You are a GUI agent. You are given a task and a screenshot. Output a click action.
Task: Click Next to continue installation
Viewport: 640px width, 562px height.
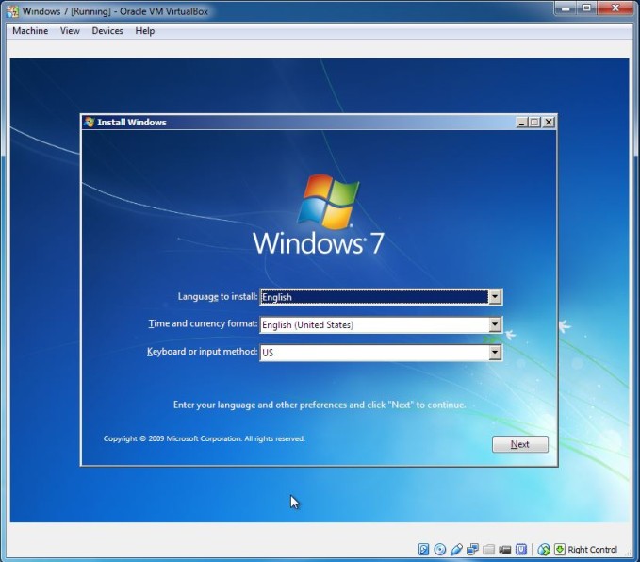pyautogui.click(x=520, y=444)
